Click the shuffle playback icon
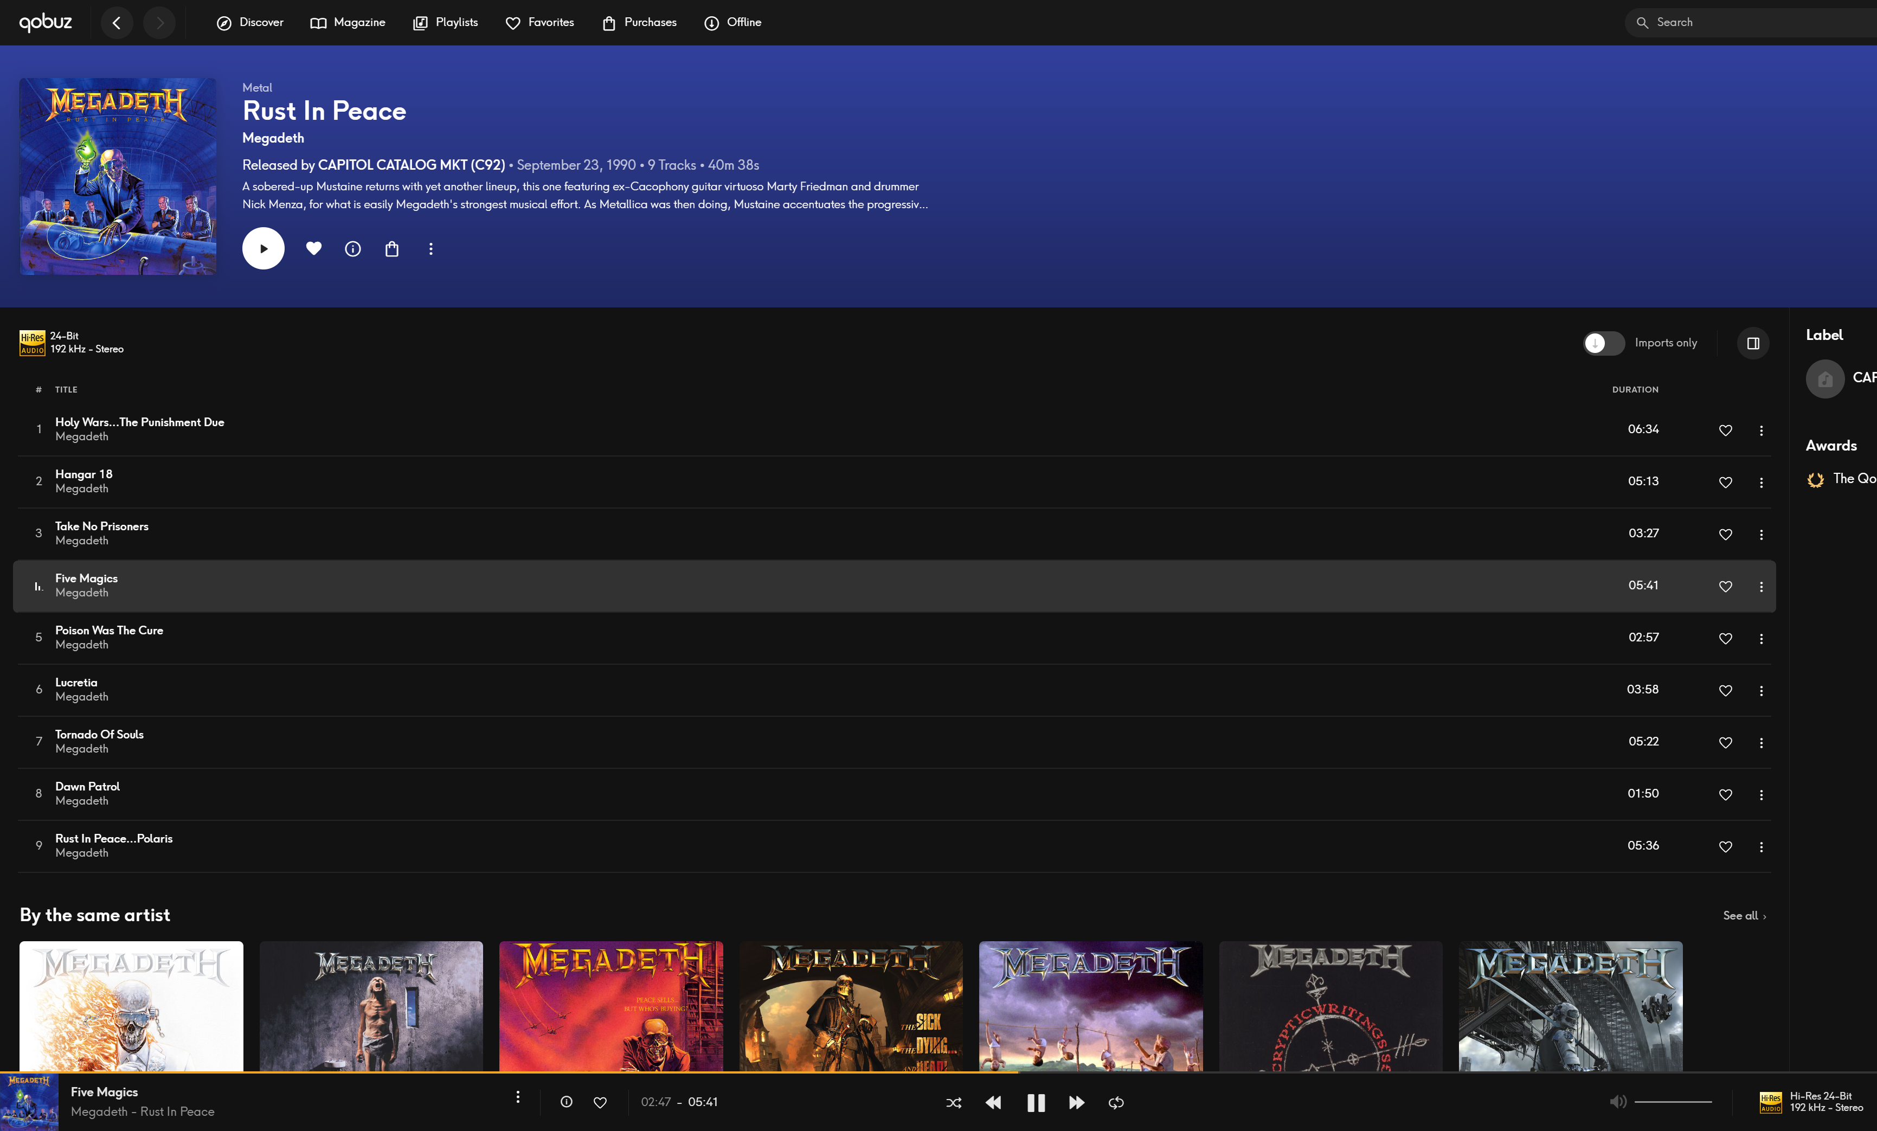1877x1131 pixels. (x=953, y=1102)
